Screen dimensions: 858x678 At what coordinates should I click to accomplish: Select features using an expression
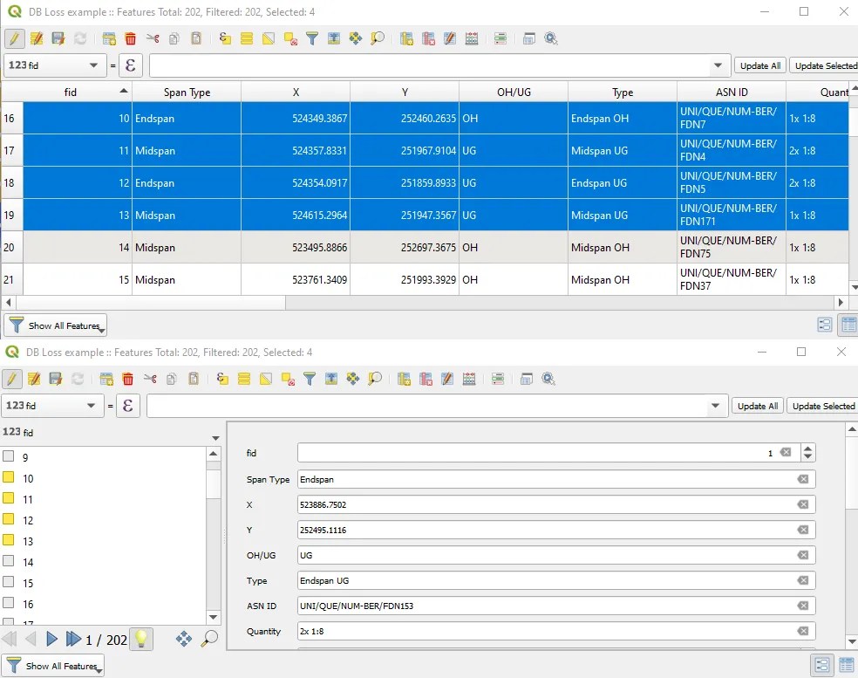click(x=223, y=38)
